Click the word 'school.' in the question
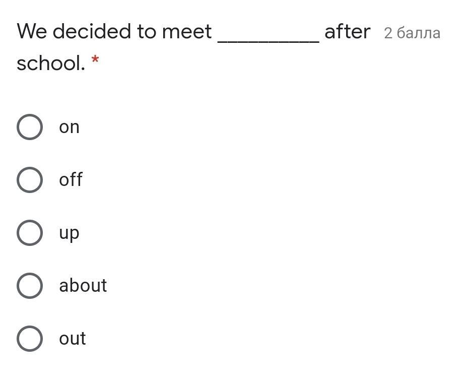The image size is (461, 383). coord(51,63)
